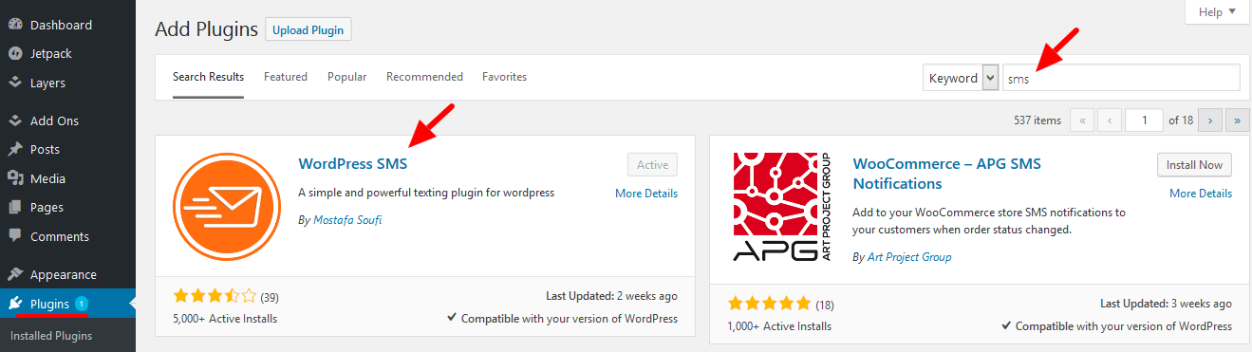
Task: Click the Dashboard icon in sidebar
Action: pos(15,25)
